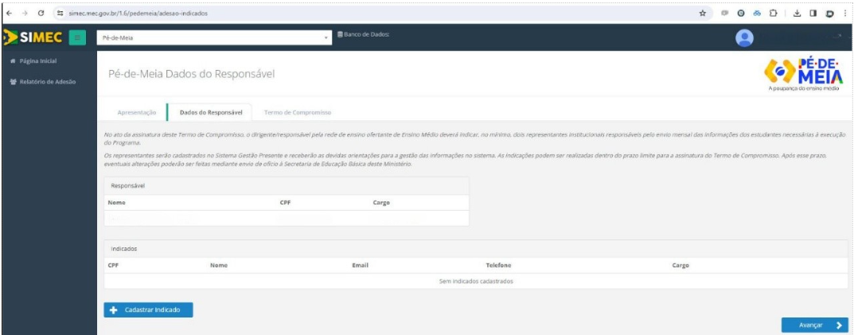
Task: Open the extensions puzzle icon
Action: [x=772, y=13]
